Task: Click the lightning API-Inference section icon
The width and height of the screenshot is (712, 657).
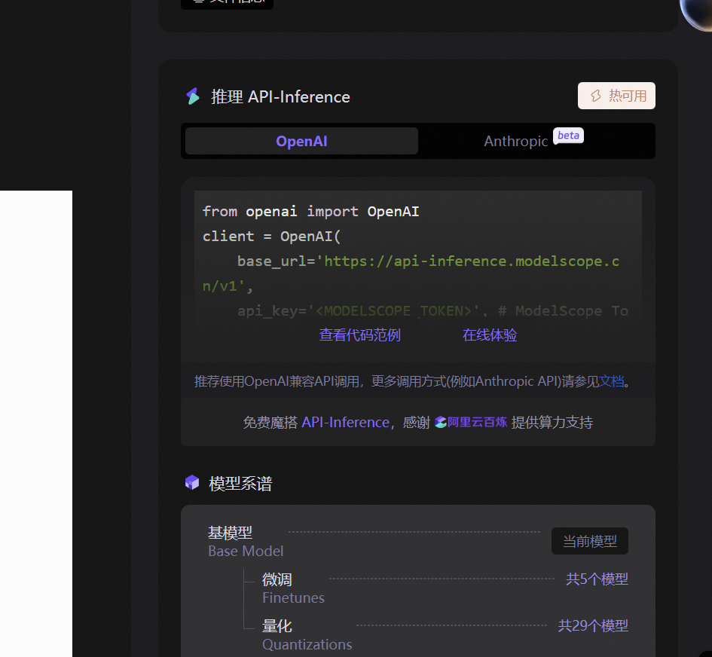Action: tap(193, 96)
